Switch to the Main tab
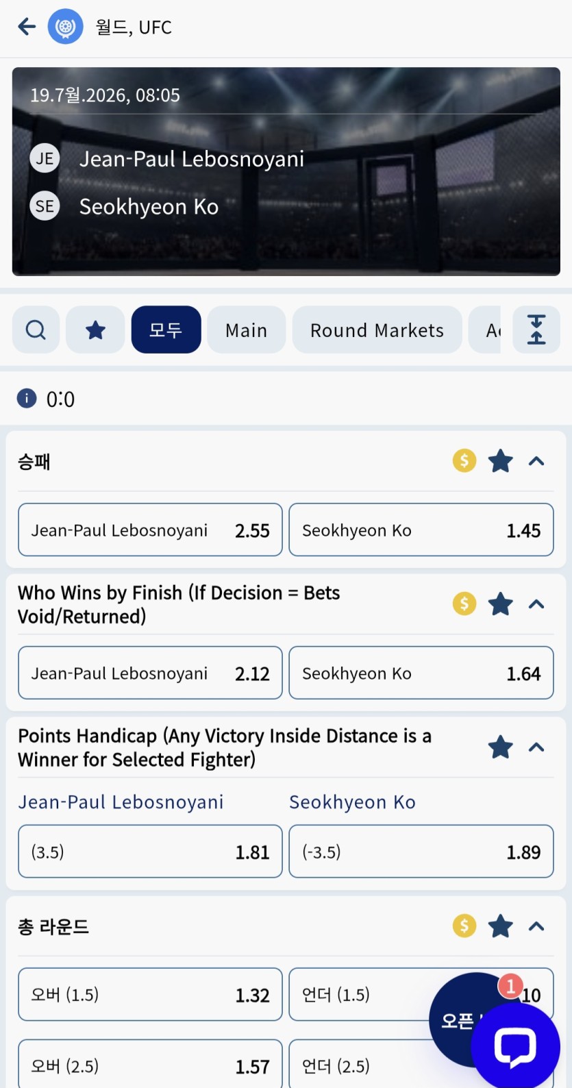 coord(247,330)
